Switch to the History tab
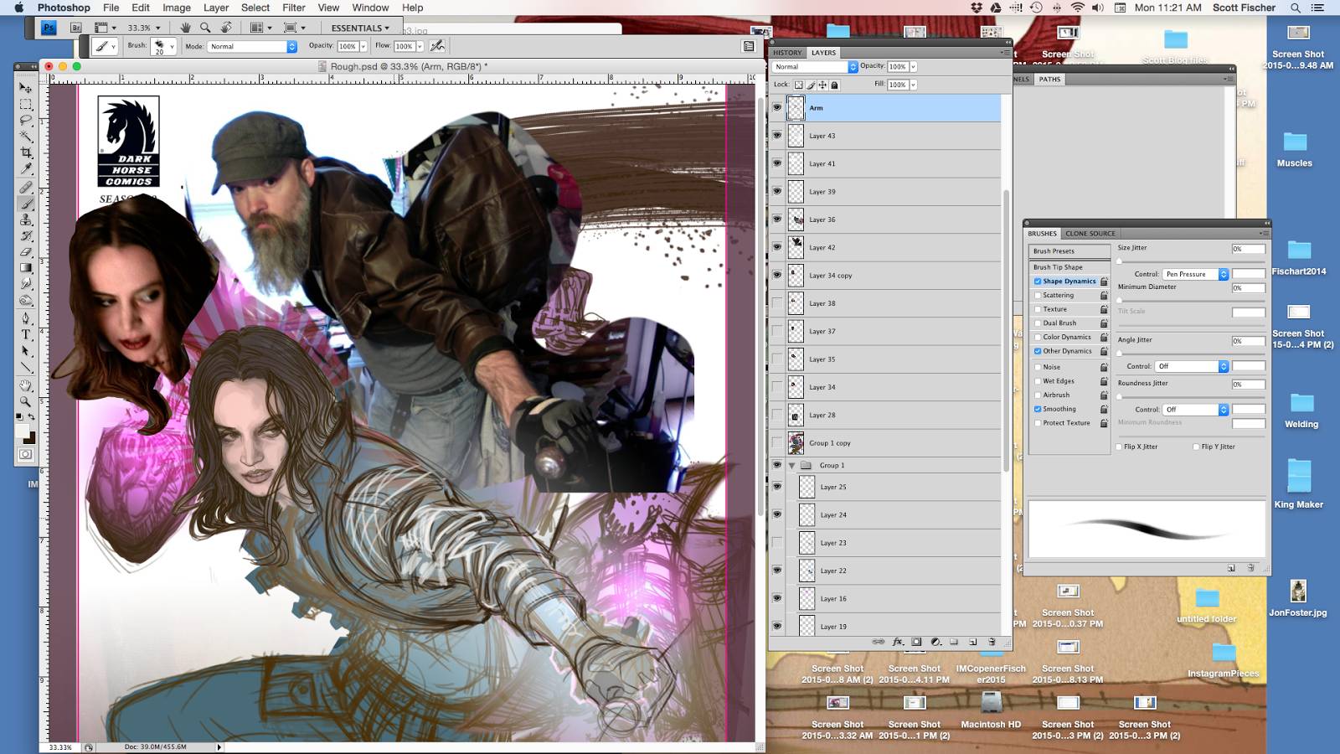 tap(787, 53)
